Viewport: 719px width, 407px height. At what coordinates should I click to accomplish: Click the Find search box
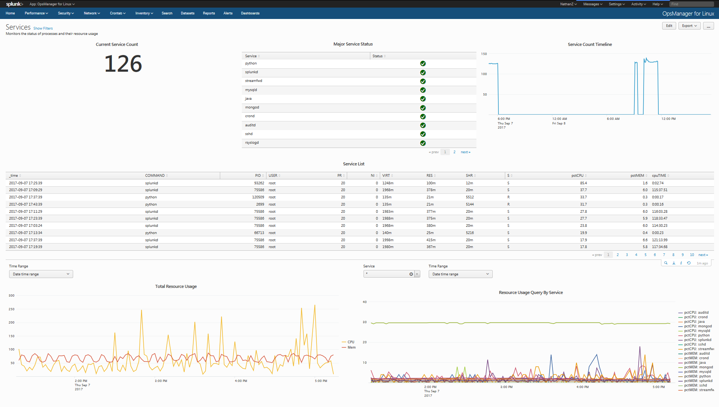(692, 4)
